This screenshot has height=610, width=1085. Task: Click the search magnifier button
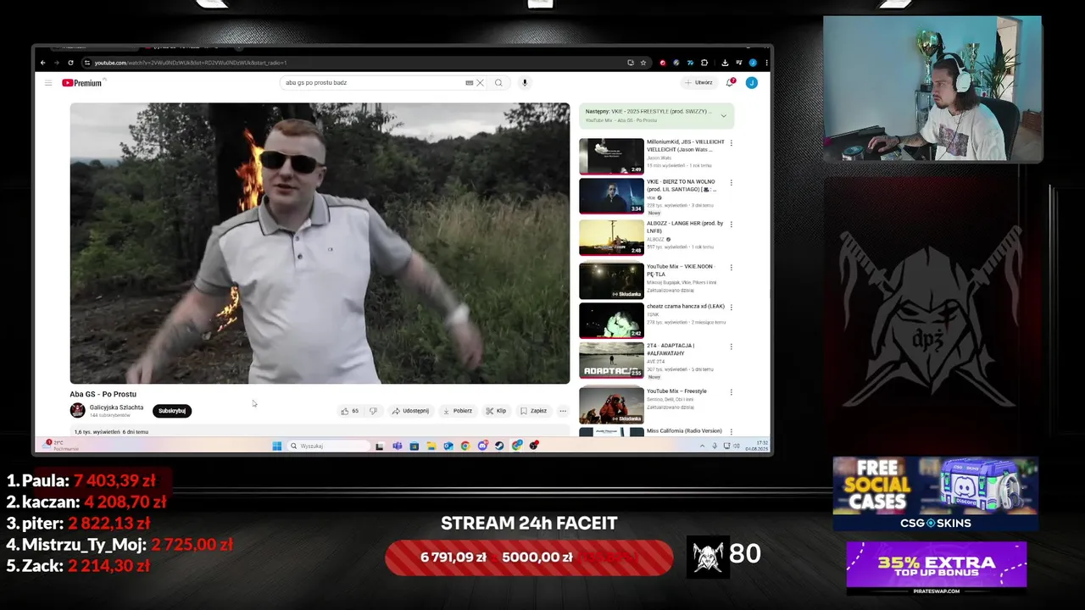tap(498, 83)
